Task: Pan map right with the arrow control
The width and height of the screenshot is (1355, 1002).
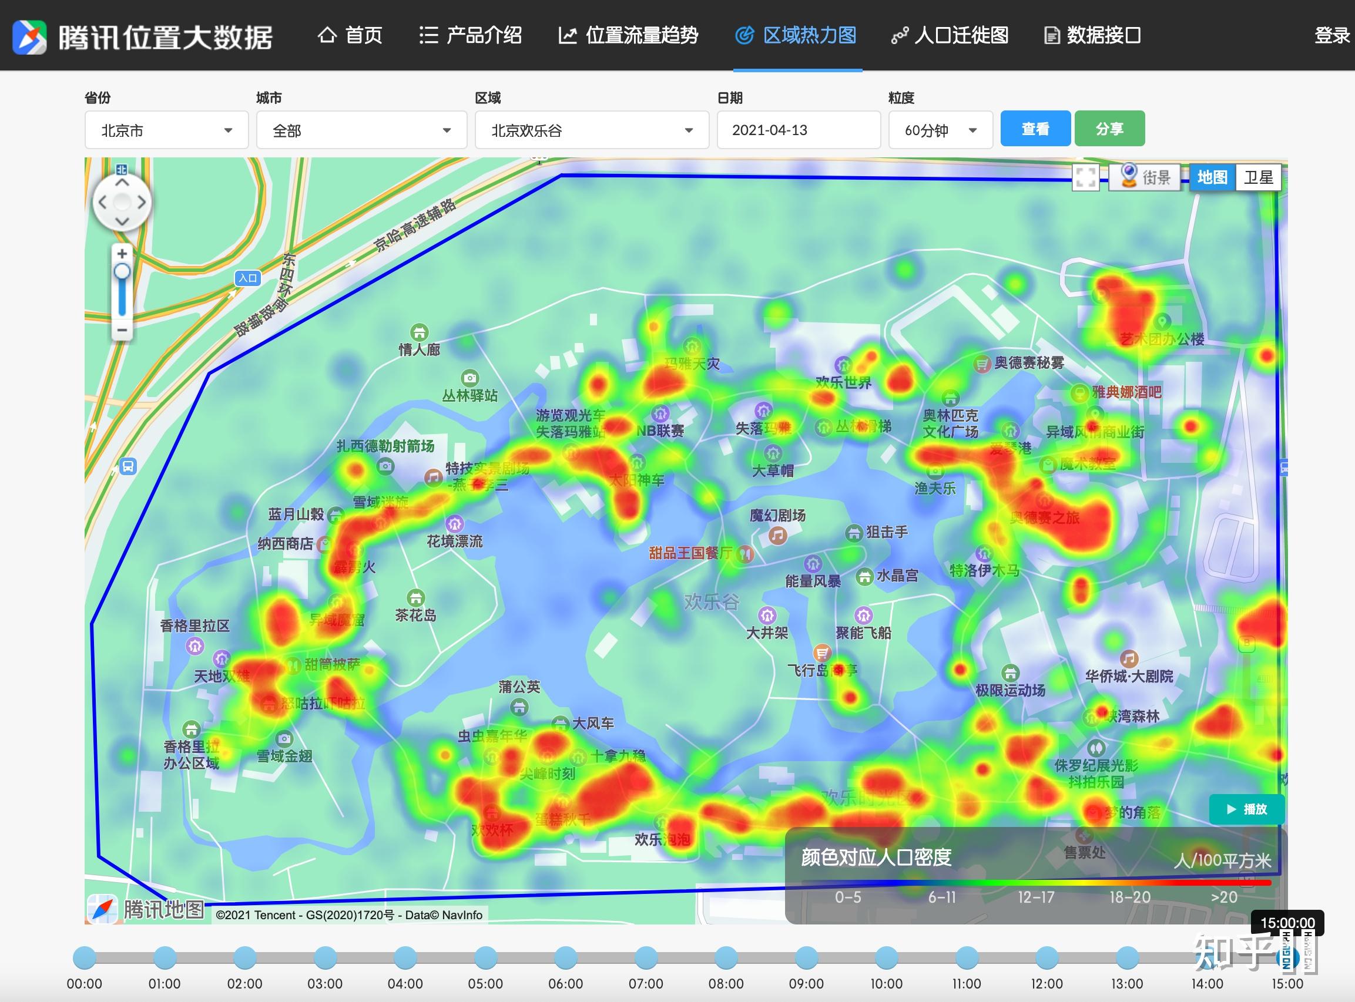Action: (x=142, y=203)
